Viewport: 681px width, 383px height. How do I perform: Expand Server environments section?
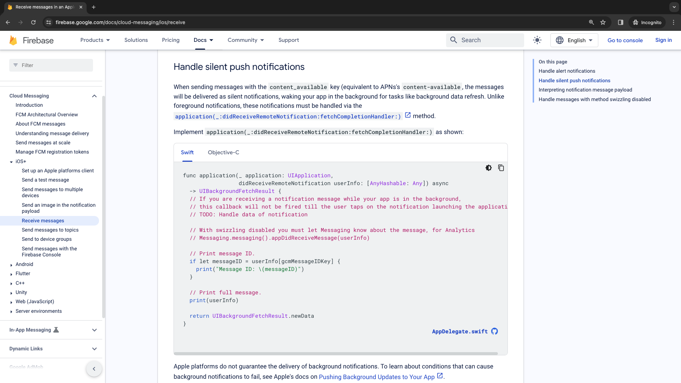11,312
